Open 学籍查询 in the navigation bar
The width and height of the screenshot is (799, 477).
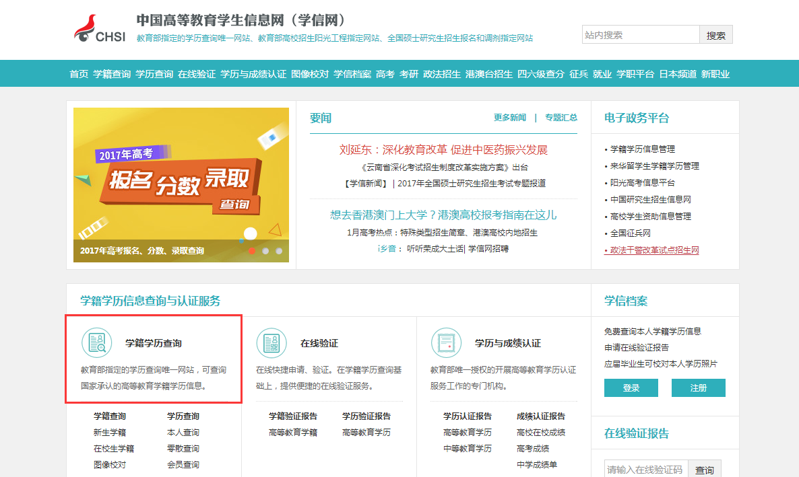click(112, 74)
